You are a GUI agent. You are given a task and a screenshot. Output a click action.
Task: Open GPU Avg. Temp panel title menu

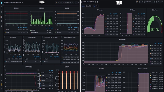click(155, 10)
